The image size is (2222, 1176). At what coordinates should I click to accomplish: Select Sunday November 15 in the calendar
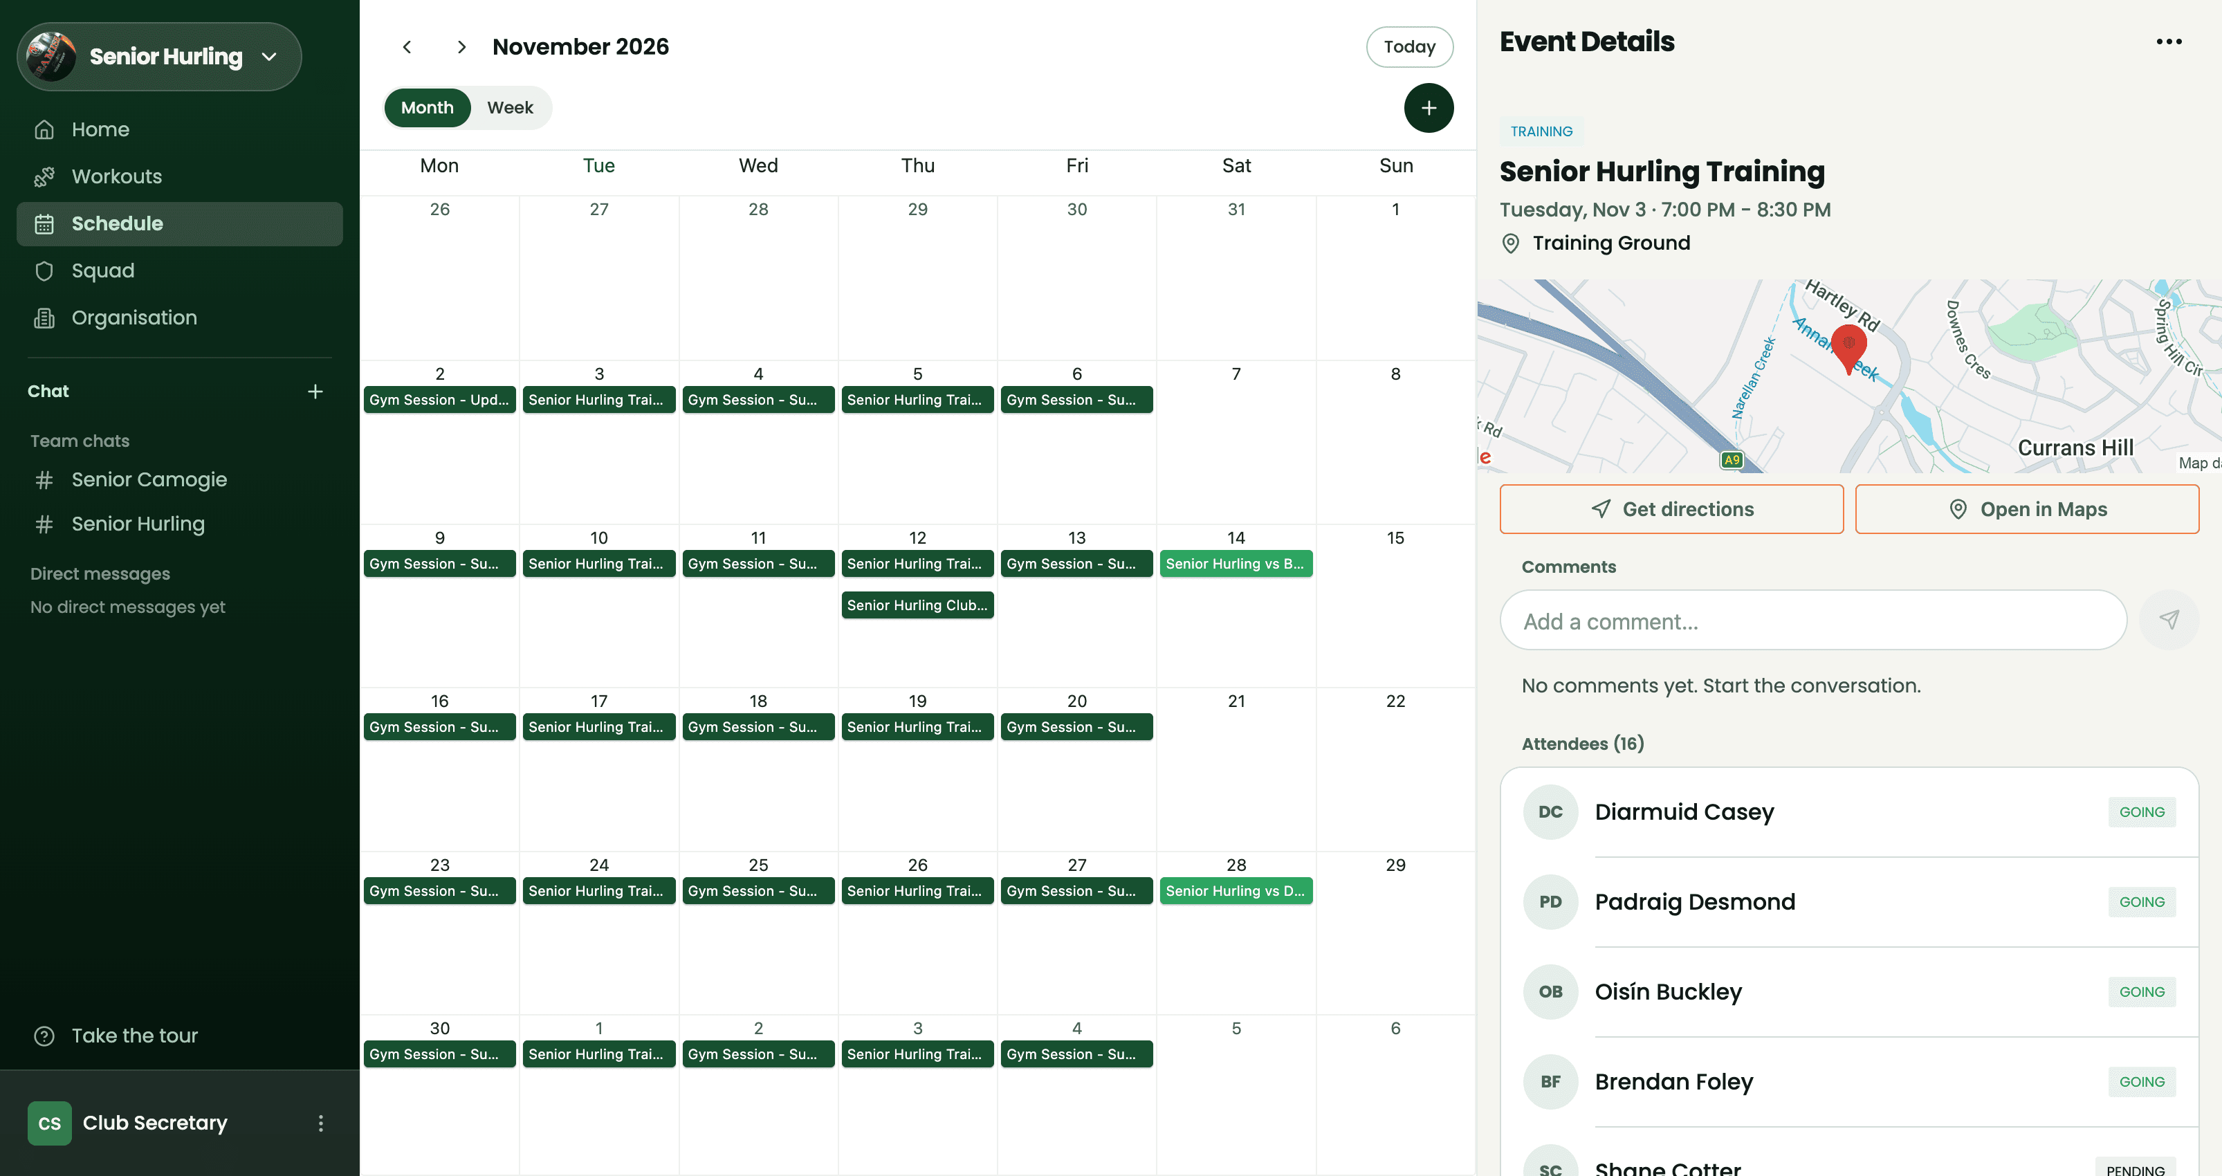point(1395,606)
